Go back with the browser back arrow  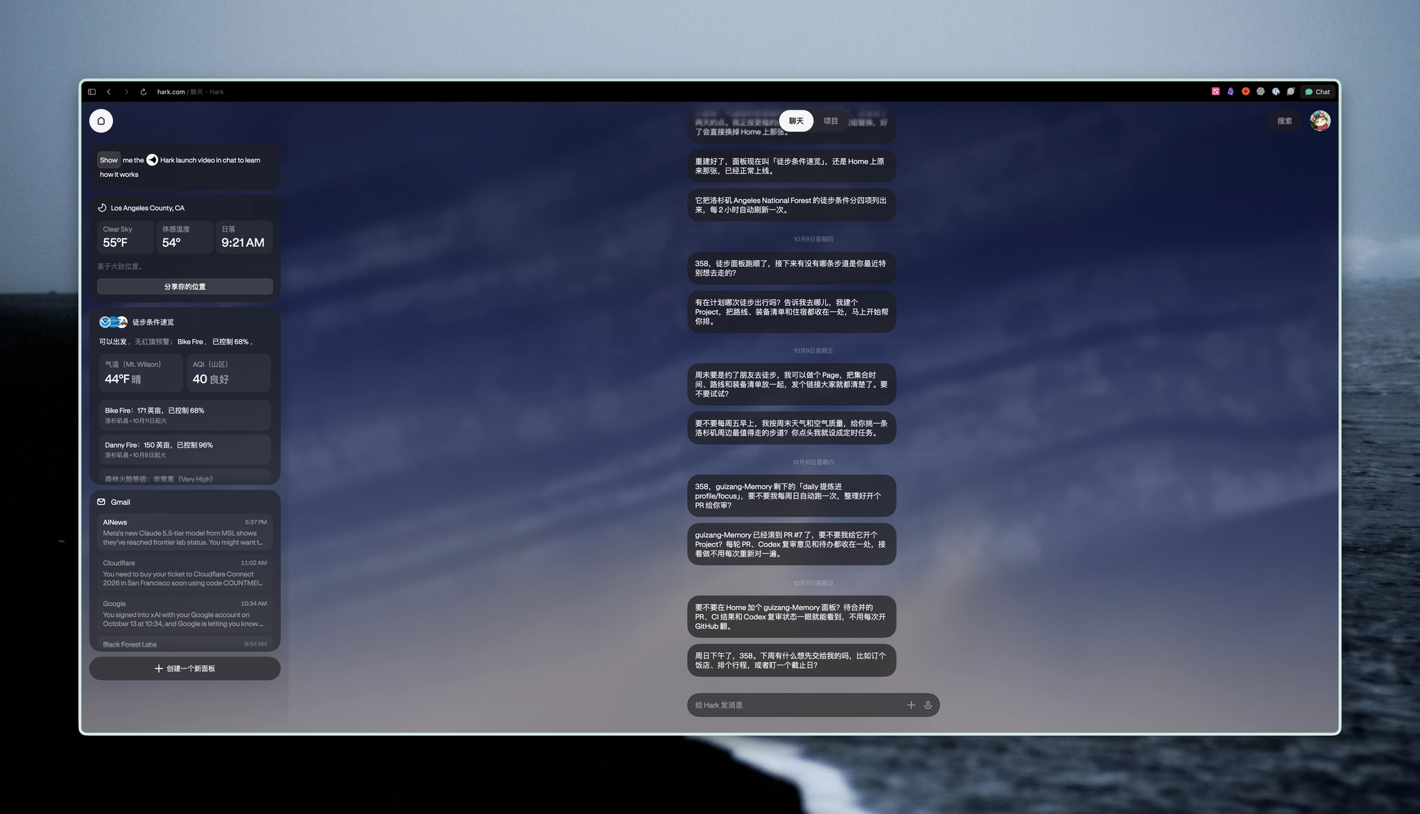pos(109,92)
